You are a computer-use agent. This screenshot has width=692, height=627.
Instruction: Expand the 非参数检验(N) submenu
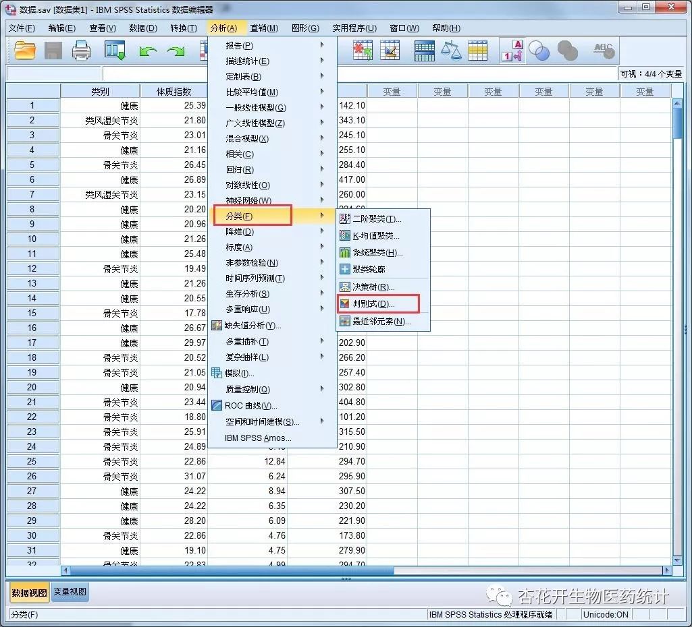click(x=272, y=263)
